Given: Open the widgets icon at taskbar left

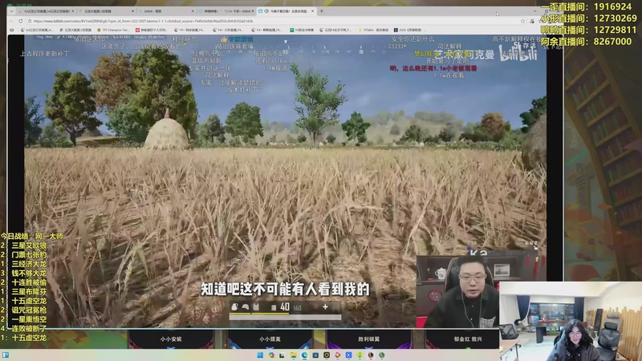Looking at the screenshot, I should point(6,355).
